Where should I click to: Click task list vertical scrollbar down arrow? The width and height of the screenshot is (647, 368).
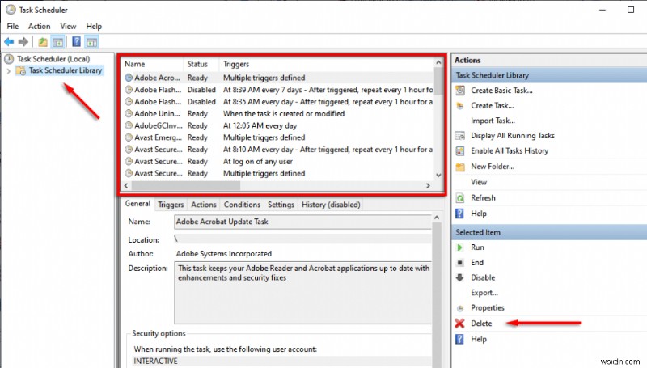click(x=438, y=175)
